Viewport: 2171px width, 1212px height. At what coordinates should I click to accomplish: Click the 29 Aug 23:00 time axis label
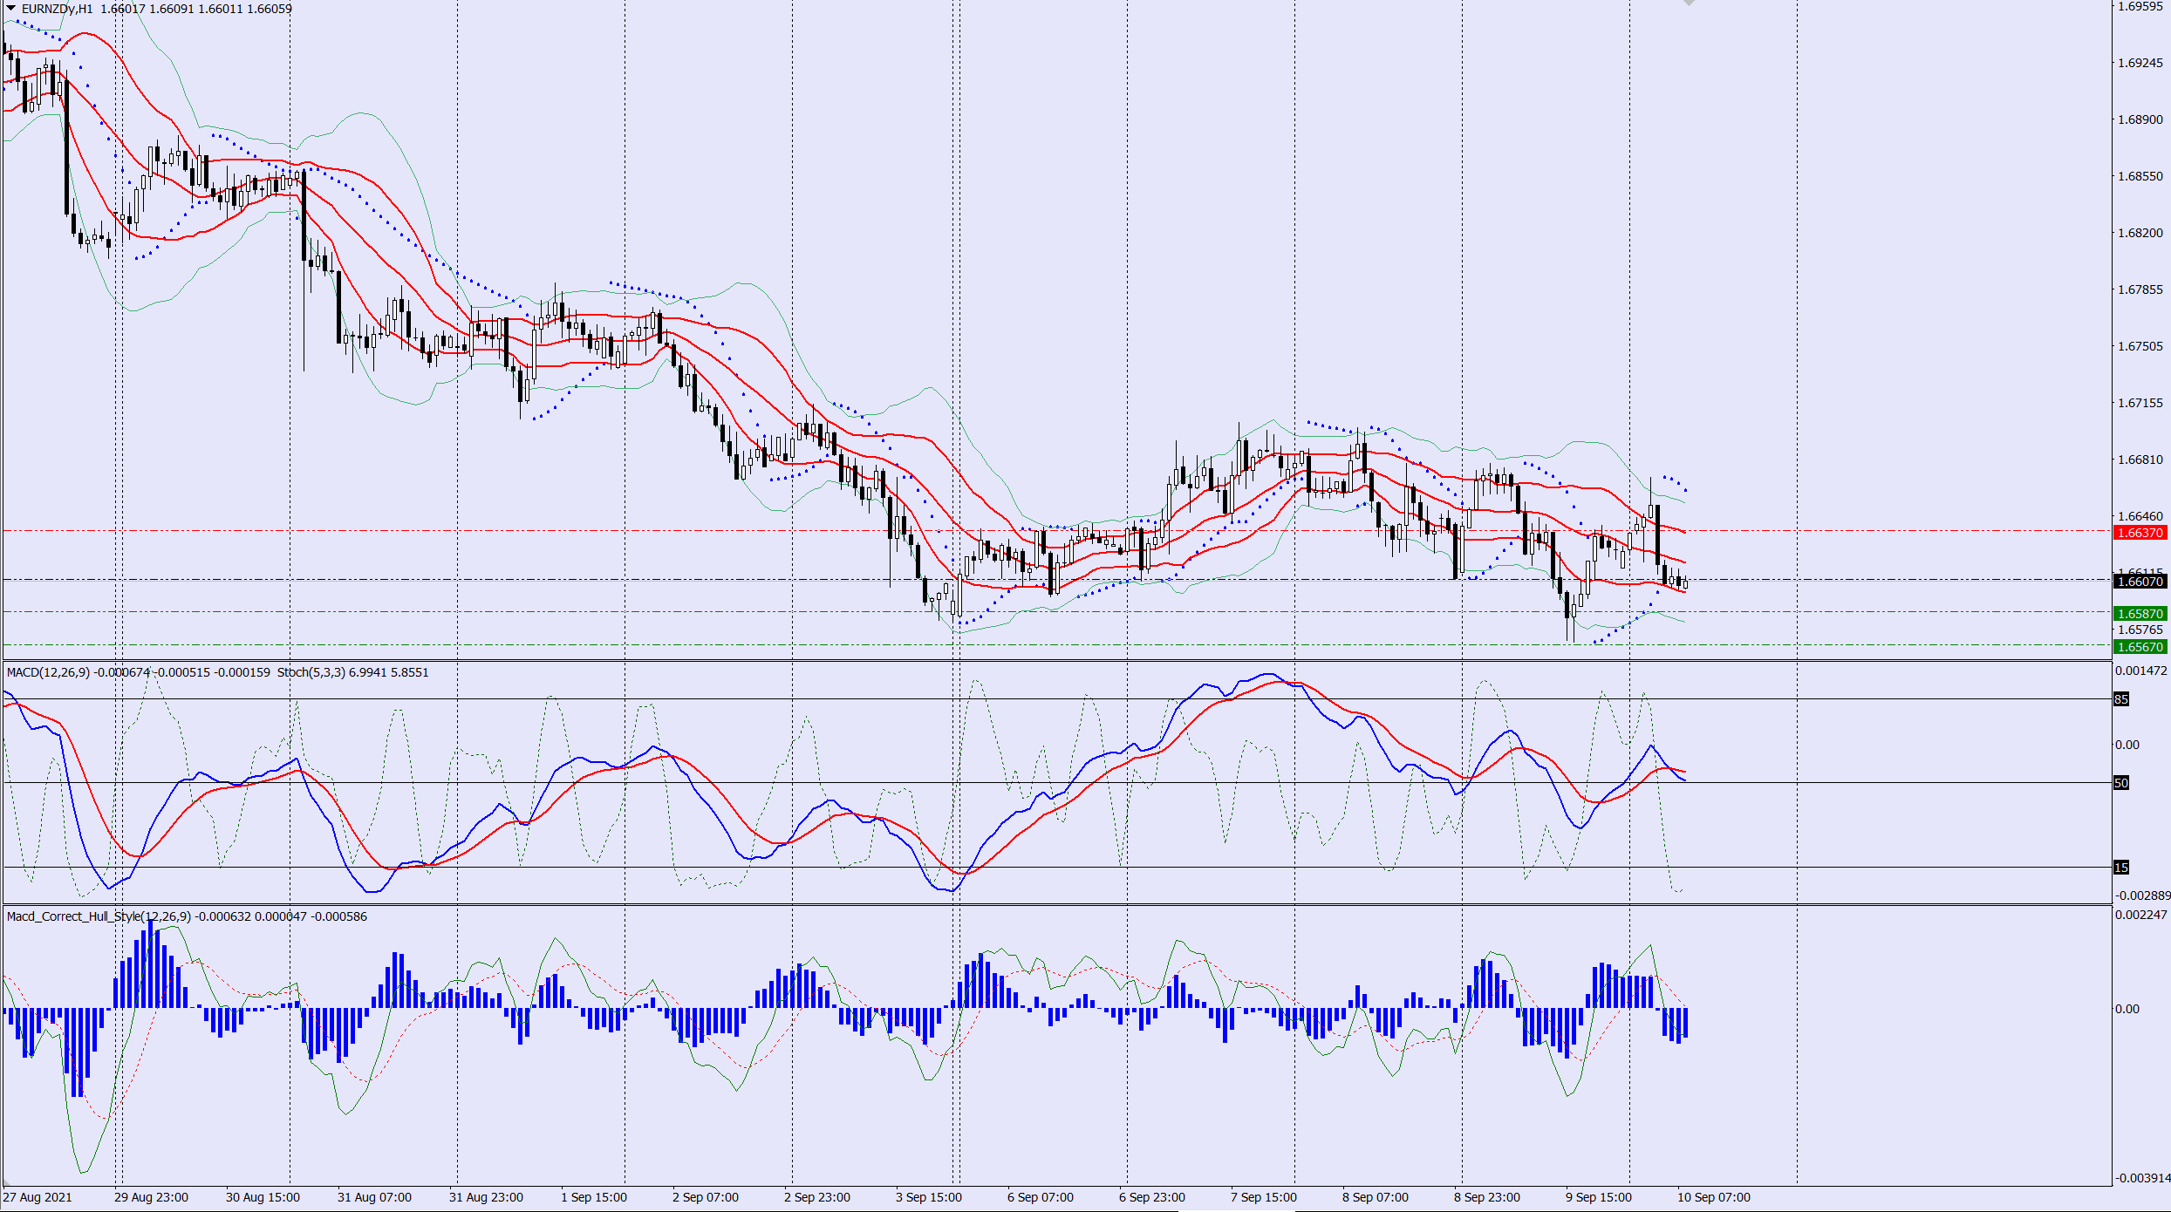[151, 1197]
